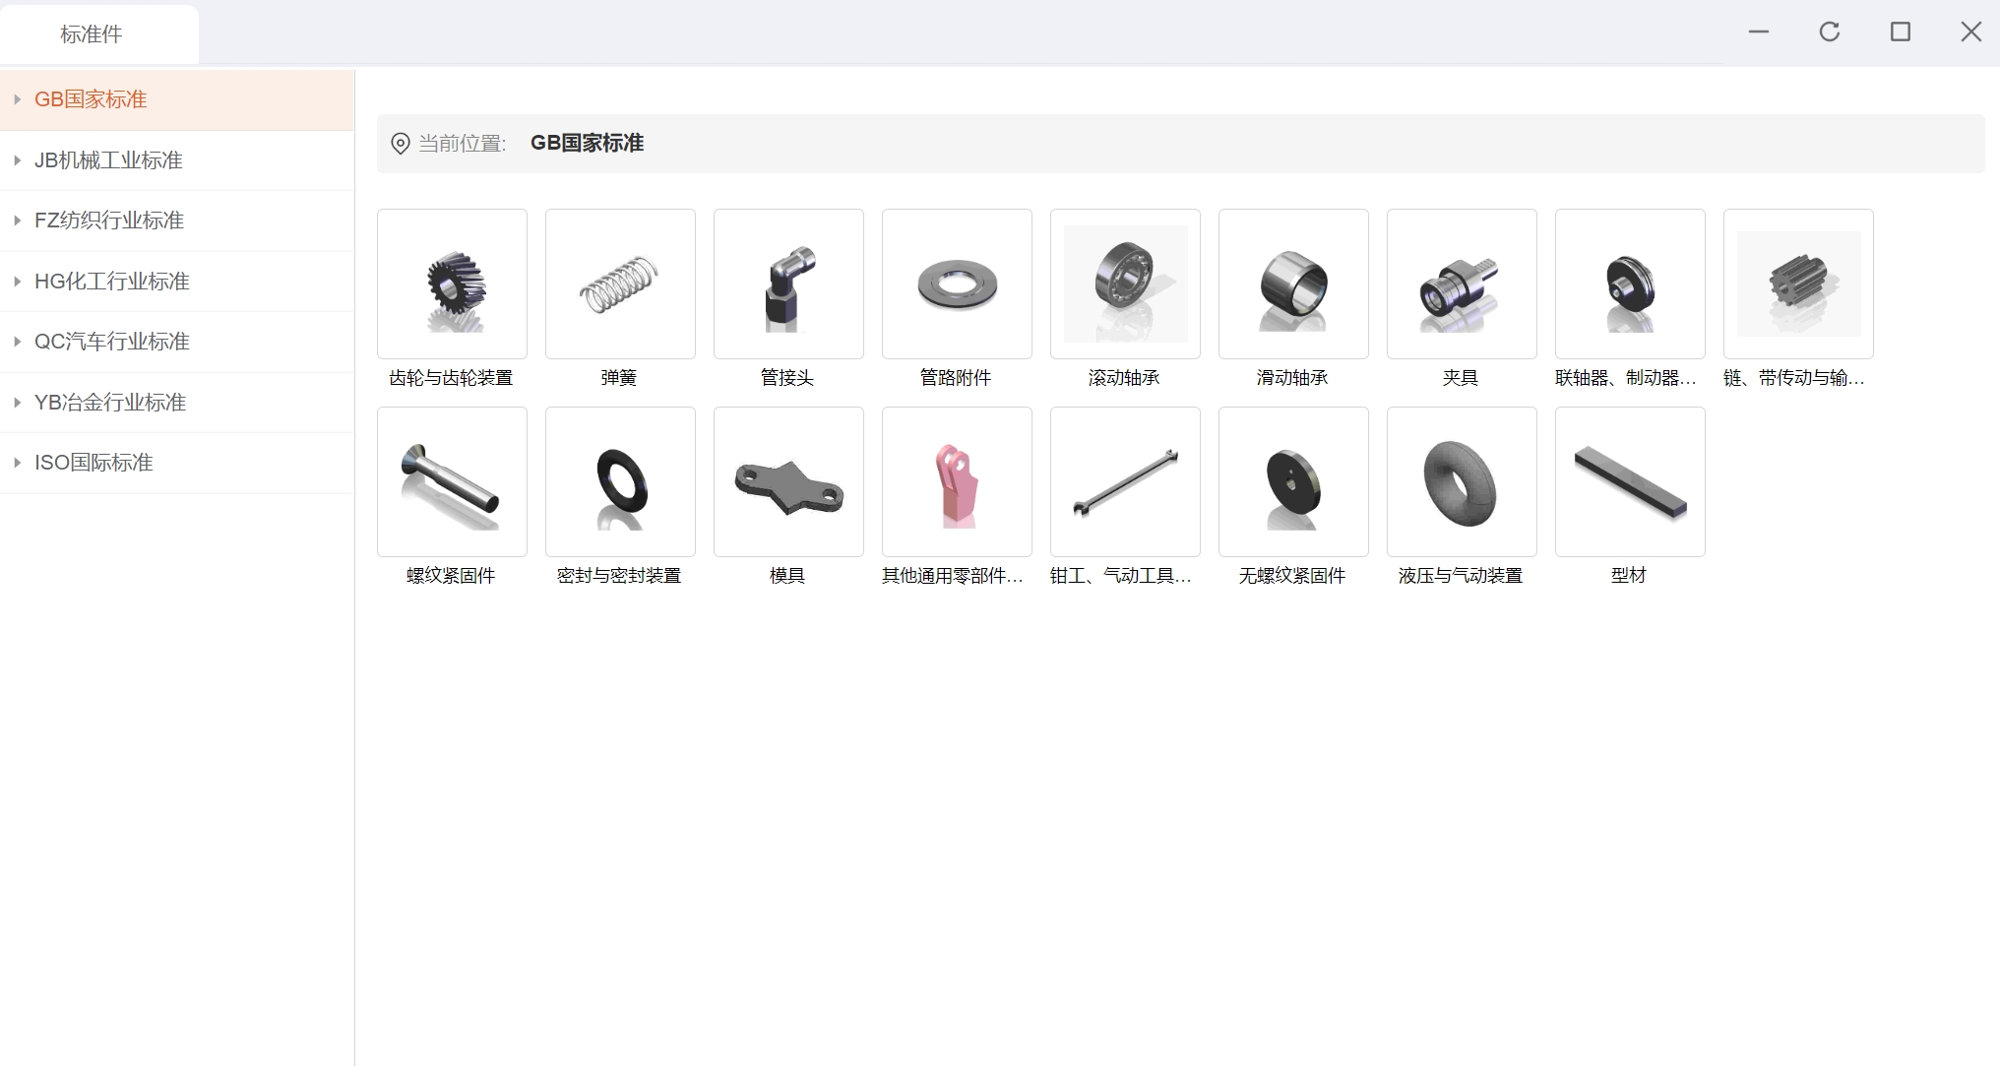Click the 无螺纹紧固件 label text
2000x1072 pixels.
click(x=1292, y=576)
